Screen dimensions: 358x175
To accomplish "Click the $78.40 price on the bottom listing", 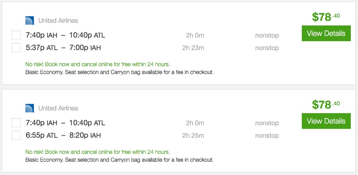I will 325,104.
